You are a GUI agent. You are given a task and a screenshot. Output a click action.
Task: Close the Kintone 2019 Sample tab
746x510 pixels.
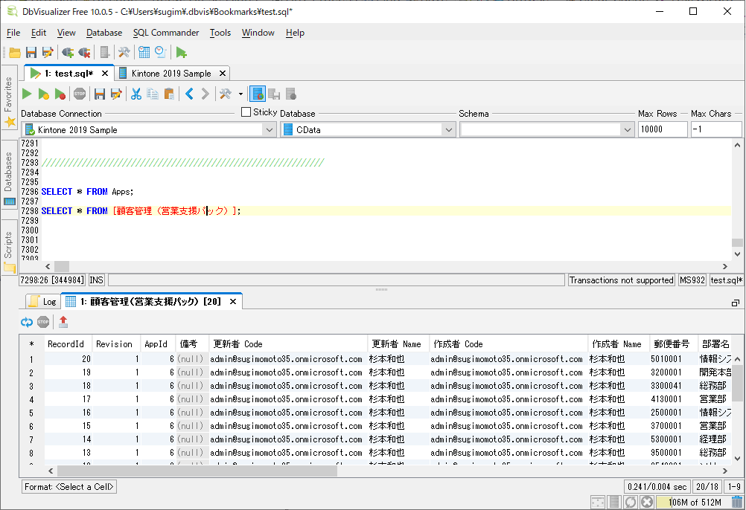pyautogui.click(x=222, y=73)
